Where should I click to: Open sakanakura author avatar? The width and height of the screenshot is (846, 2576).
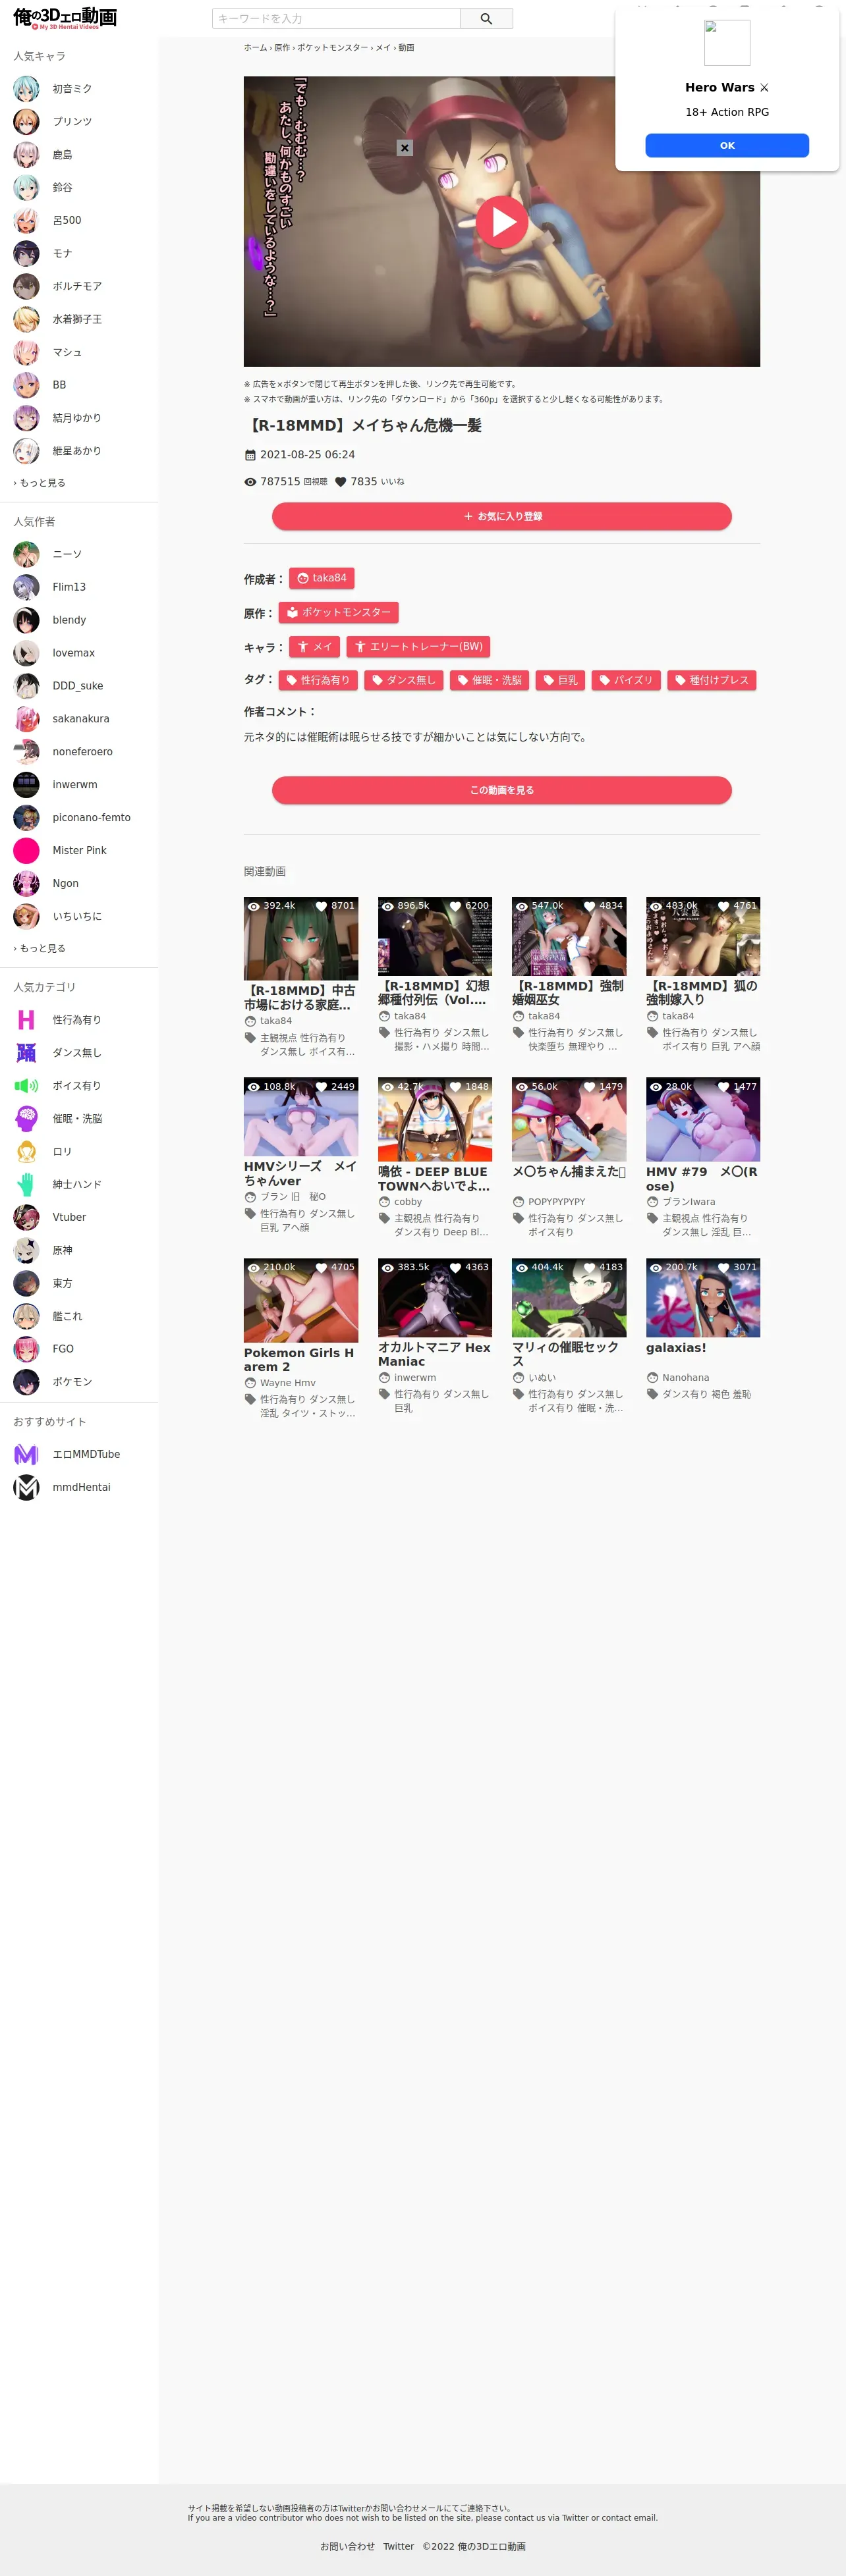click(x=26, y=719)
